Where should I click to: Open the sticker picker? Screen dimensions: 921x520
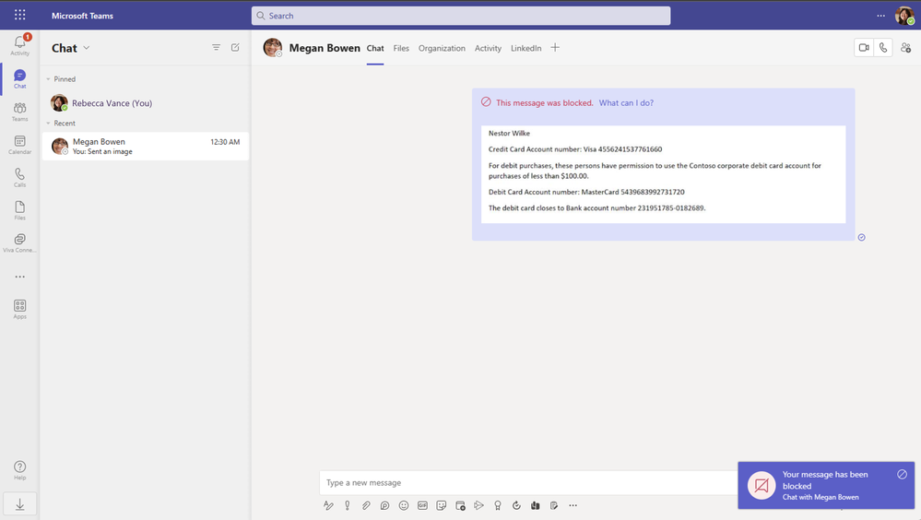tap(441, 505)
